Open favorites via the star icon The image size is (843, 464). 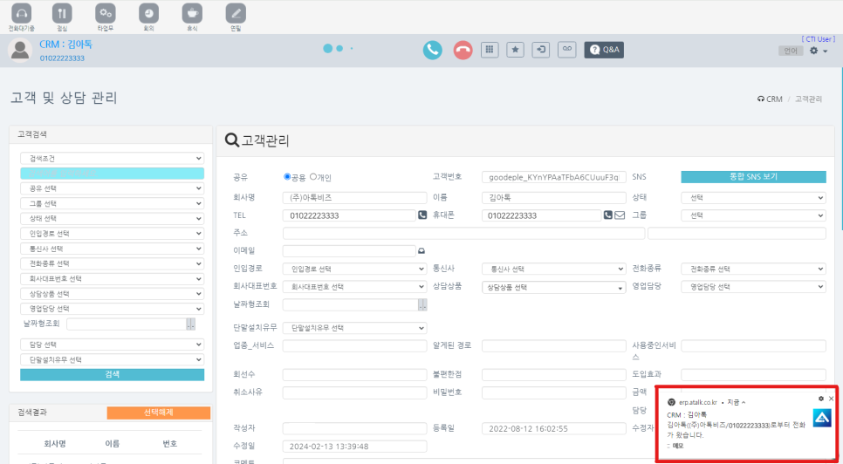[x=515, y=50]
